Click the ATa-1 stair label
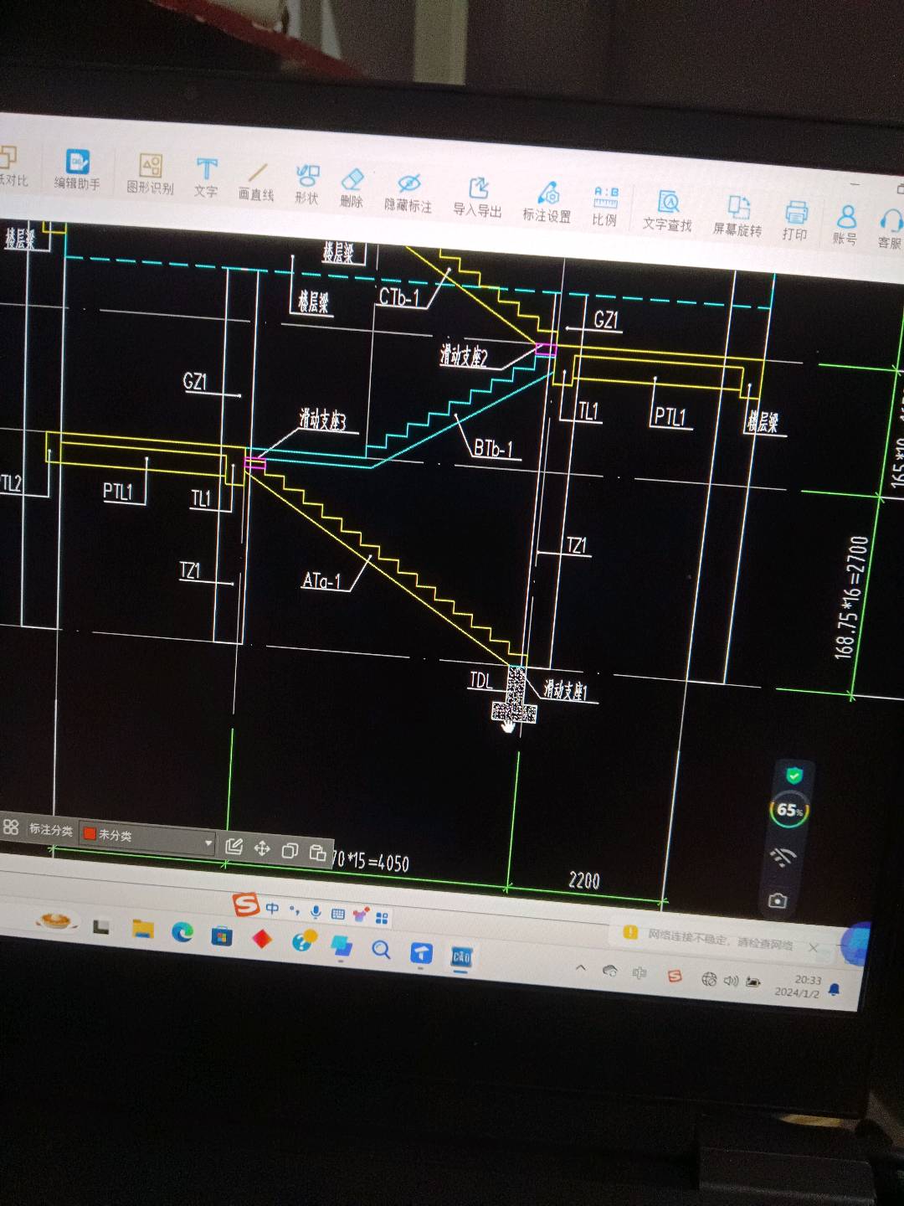The image size is (904, 1206). coord(321,580)
